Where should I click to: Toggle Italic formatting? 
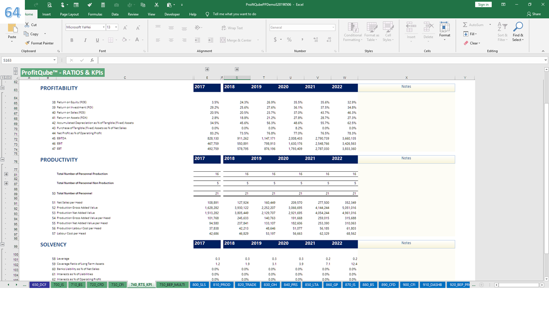click(84, 40)
